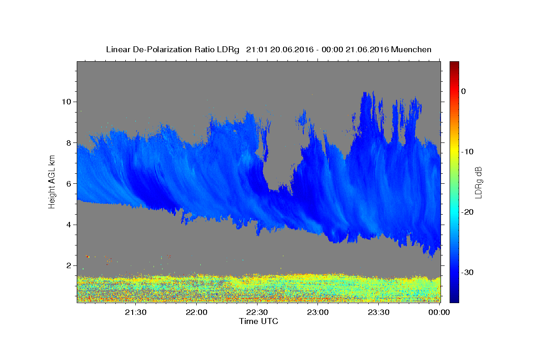This screenshot has height=363, width=545.
Task: Click the yellow region of the colorbar
Action: (454, 150)
